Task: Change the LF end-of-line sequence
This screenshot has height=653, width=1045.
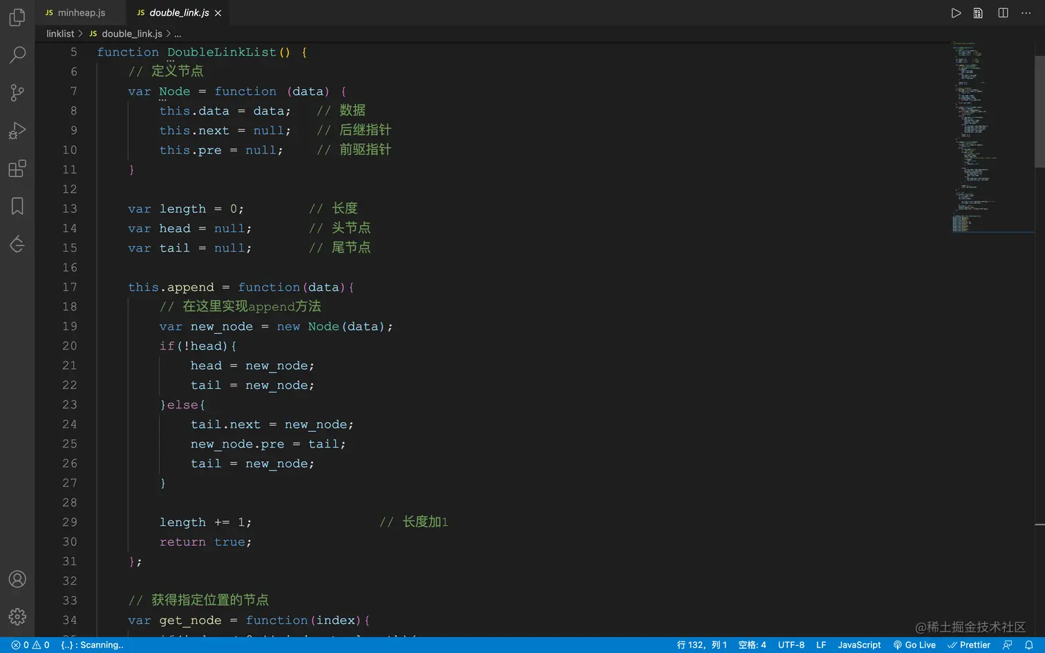Action: pos(821,645)
